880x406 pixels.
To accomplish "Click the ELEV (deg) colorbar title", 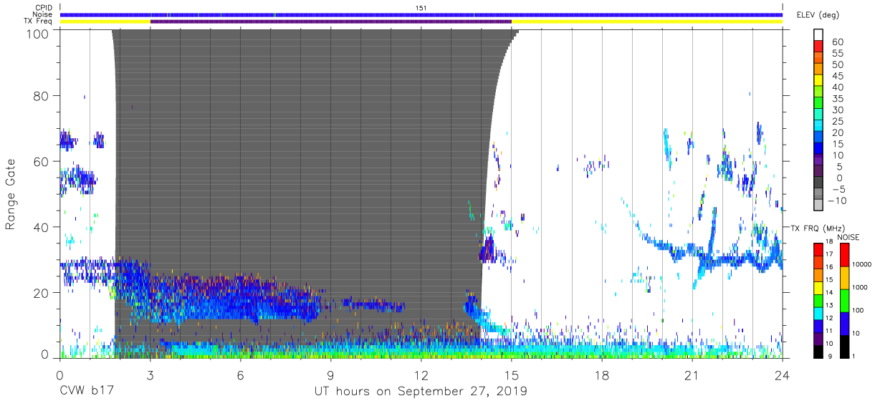I will 819,14.
